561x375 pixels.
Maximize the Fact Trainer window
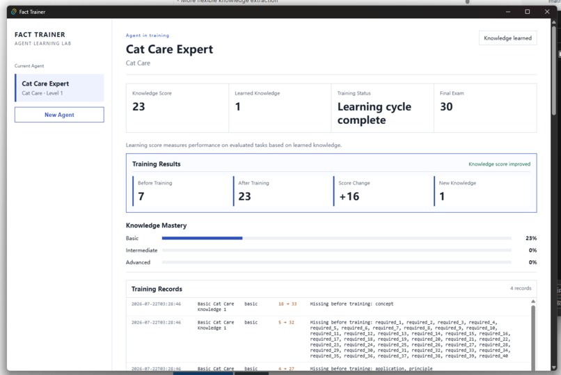point(528,12)
